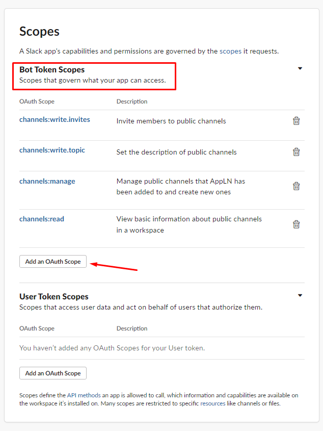Add an OAuth Scope for Bot Token
Viewport: 323px width, 431px height.
(53, 261)
